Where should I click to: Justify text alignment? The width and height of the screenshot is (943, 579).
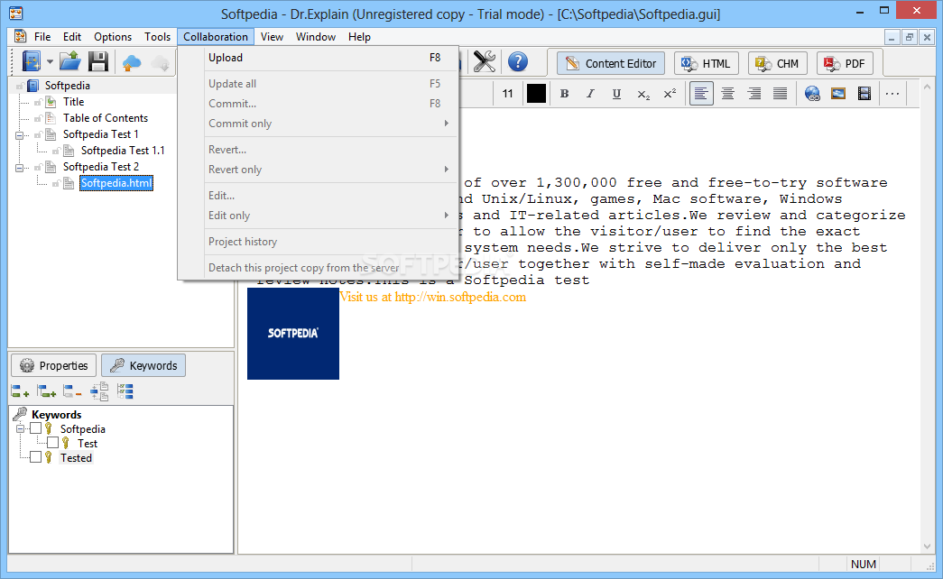(780, 94)
